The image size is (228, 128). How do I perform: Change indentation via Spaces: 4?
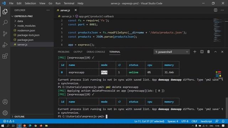(172, 121)
